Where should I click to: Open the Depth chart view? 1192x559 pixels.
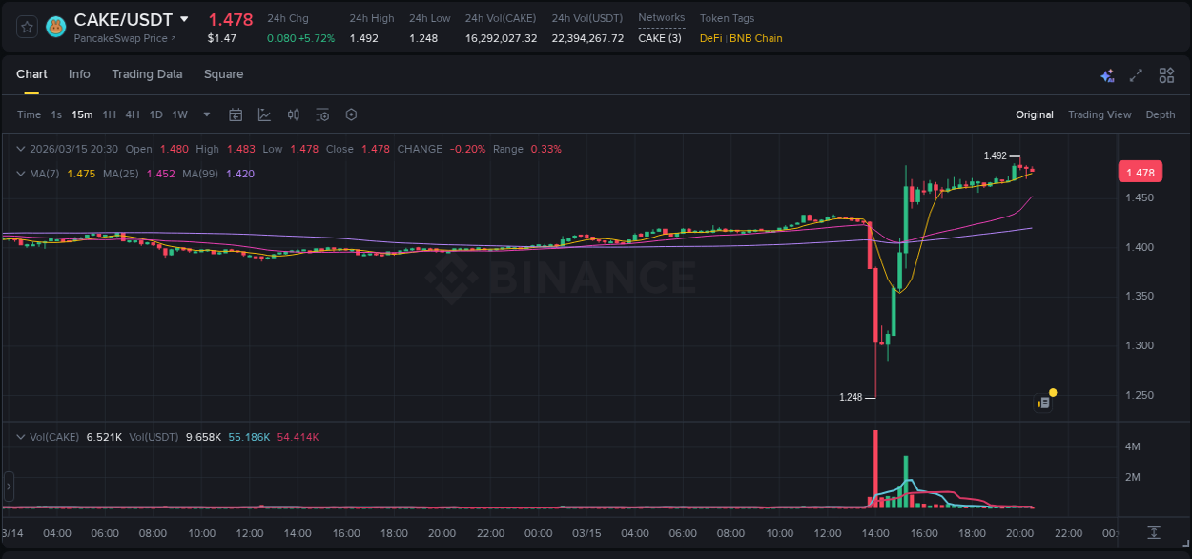click(x=1161, y=114)
